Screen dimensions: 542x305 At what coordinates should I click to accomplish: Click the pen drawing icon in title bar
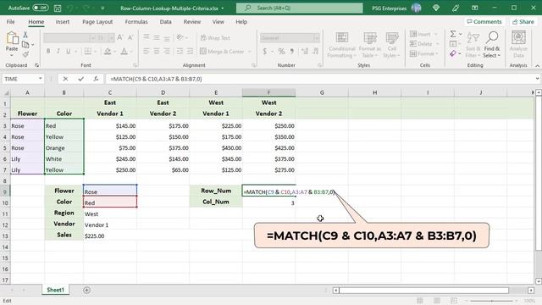tap(456, 8)
